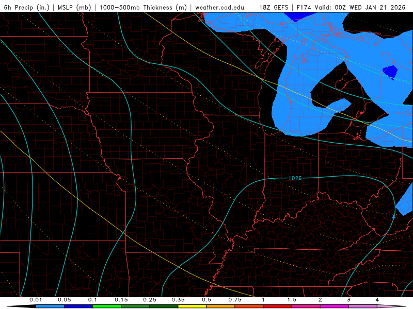Screen dimensions: 413x309
Task: Click the red 1 inch legend swatch
Action: tap(278, 306)
